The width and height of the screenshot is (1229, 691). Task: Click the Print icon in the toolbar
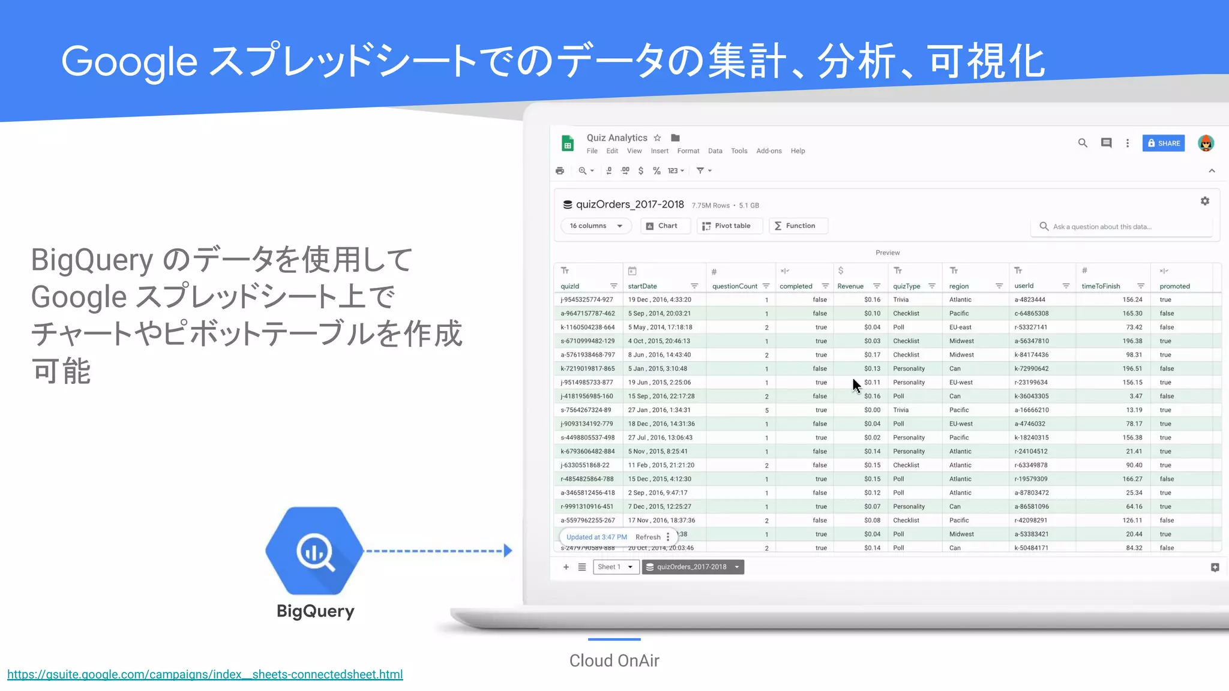click(x=560, y=170)
